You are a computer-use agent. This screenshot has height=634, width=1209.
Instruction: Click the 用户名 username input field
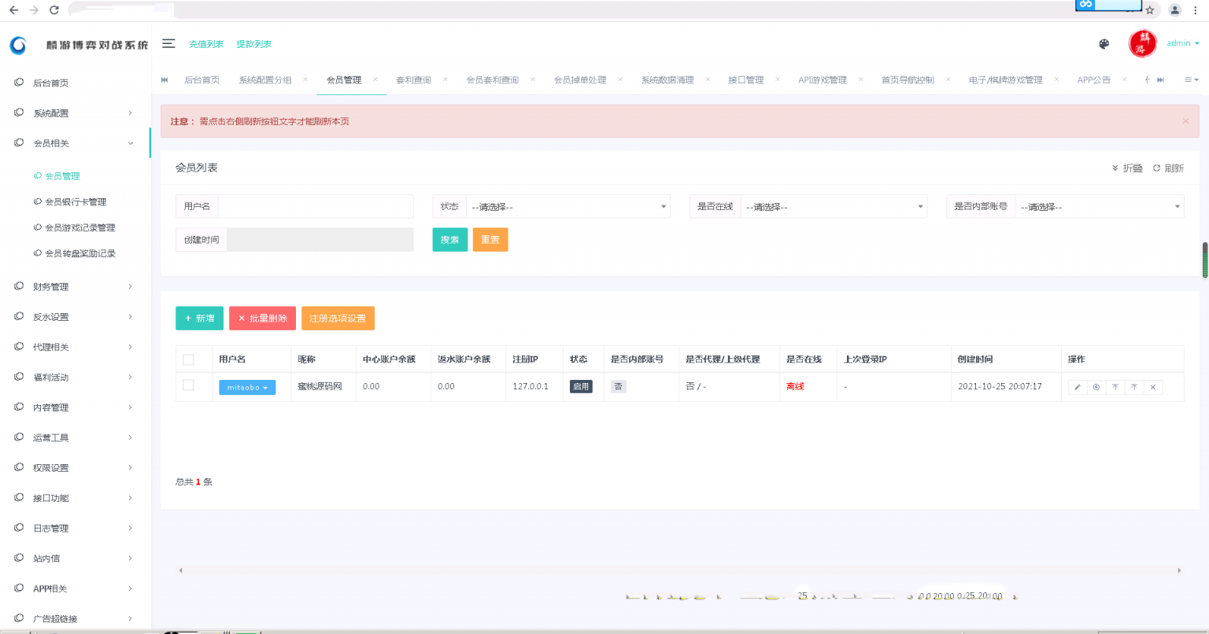pos(315,207)
